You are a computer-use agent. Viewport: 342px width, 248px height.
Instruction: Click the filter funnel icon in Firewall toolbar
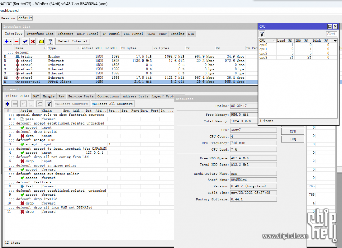(49, 104)
